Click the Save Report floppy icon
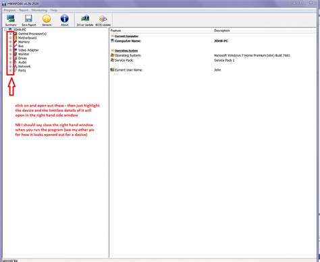 [x=28, y=18]
